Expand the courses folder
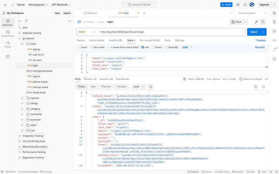Screen dimensions: 279x174 click(x=22, y=98)
